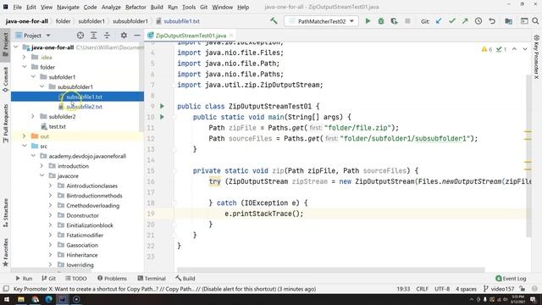Push commits with Git arrow icon
The height and width of the screenshot is (305, 542).
click(x=465, y=21)
